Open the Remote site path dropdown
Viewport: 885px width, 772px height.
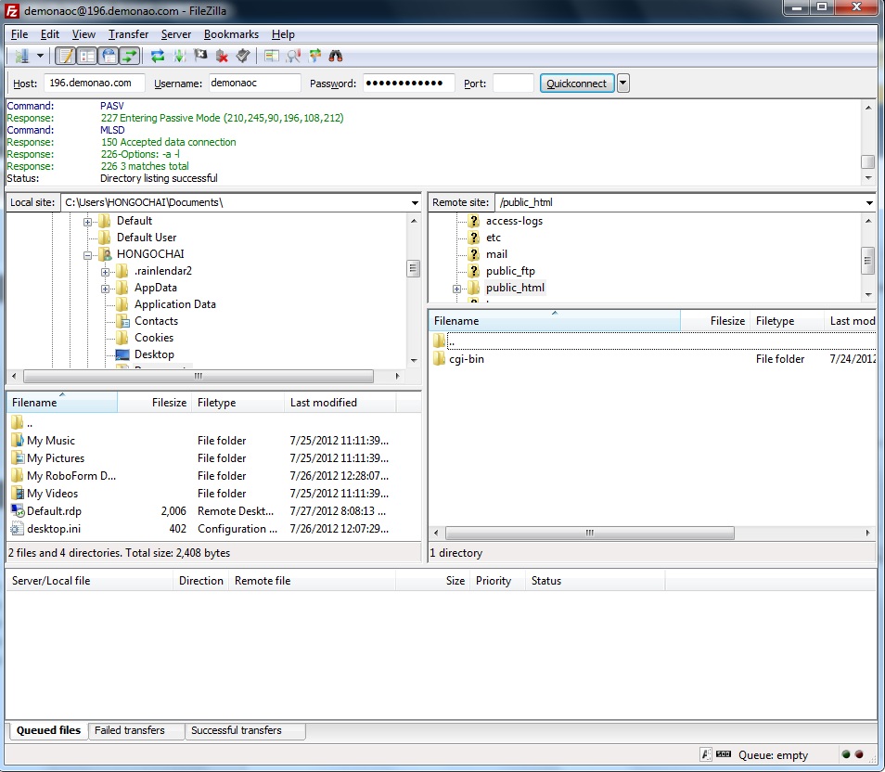coord(869,202)
